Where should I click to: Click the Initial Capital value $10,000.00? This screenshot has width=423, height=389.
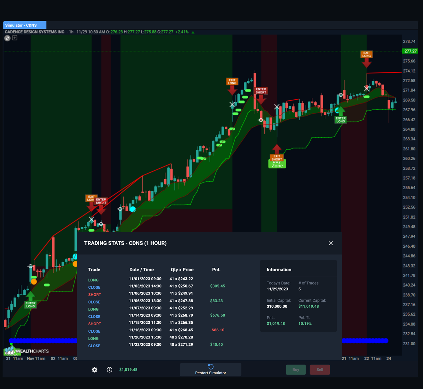click(x=277, y=306)
